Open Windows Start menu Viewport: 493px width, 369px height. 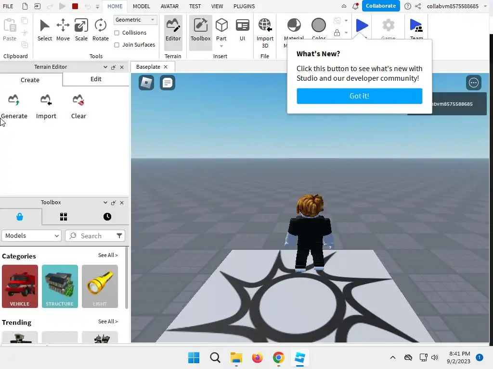pos(194,357)
